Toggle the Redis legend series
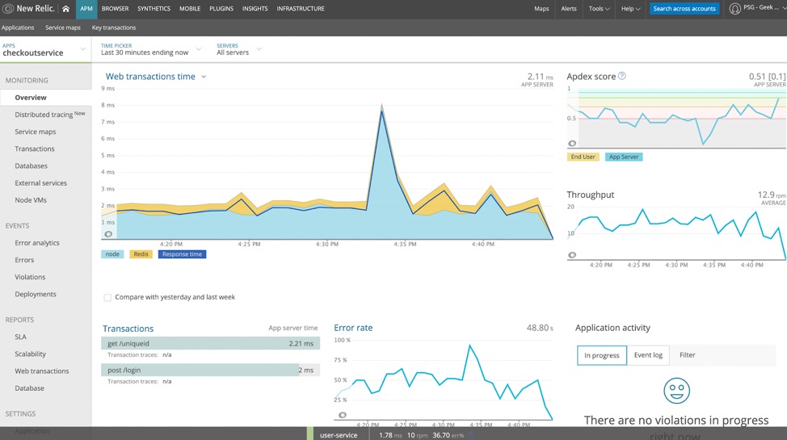 point(141,254)
